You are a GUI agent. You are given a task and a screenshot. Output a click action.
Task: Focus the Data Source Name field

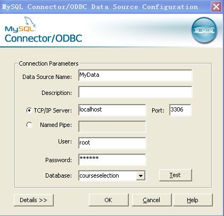pos(135,75)
